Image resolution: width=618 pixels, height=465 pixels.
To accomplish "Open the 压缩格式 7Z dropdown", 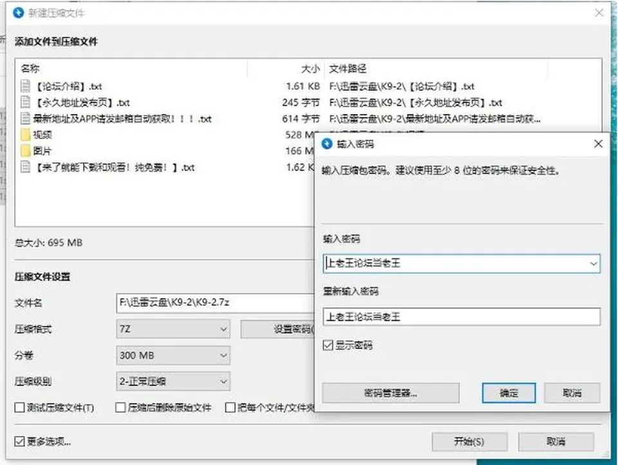I will coord(173,329).
